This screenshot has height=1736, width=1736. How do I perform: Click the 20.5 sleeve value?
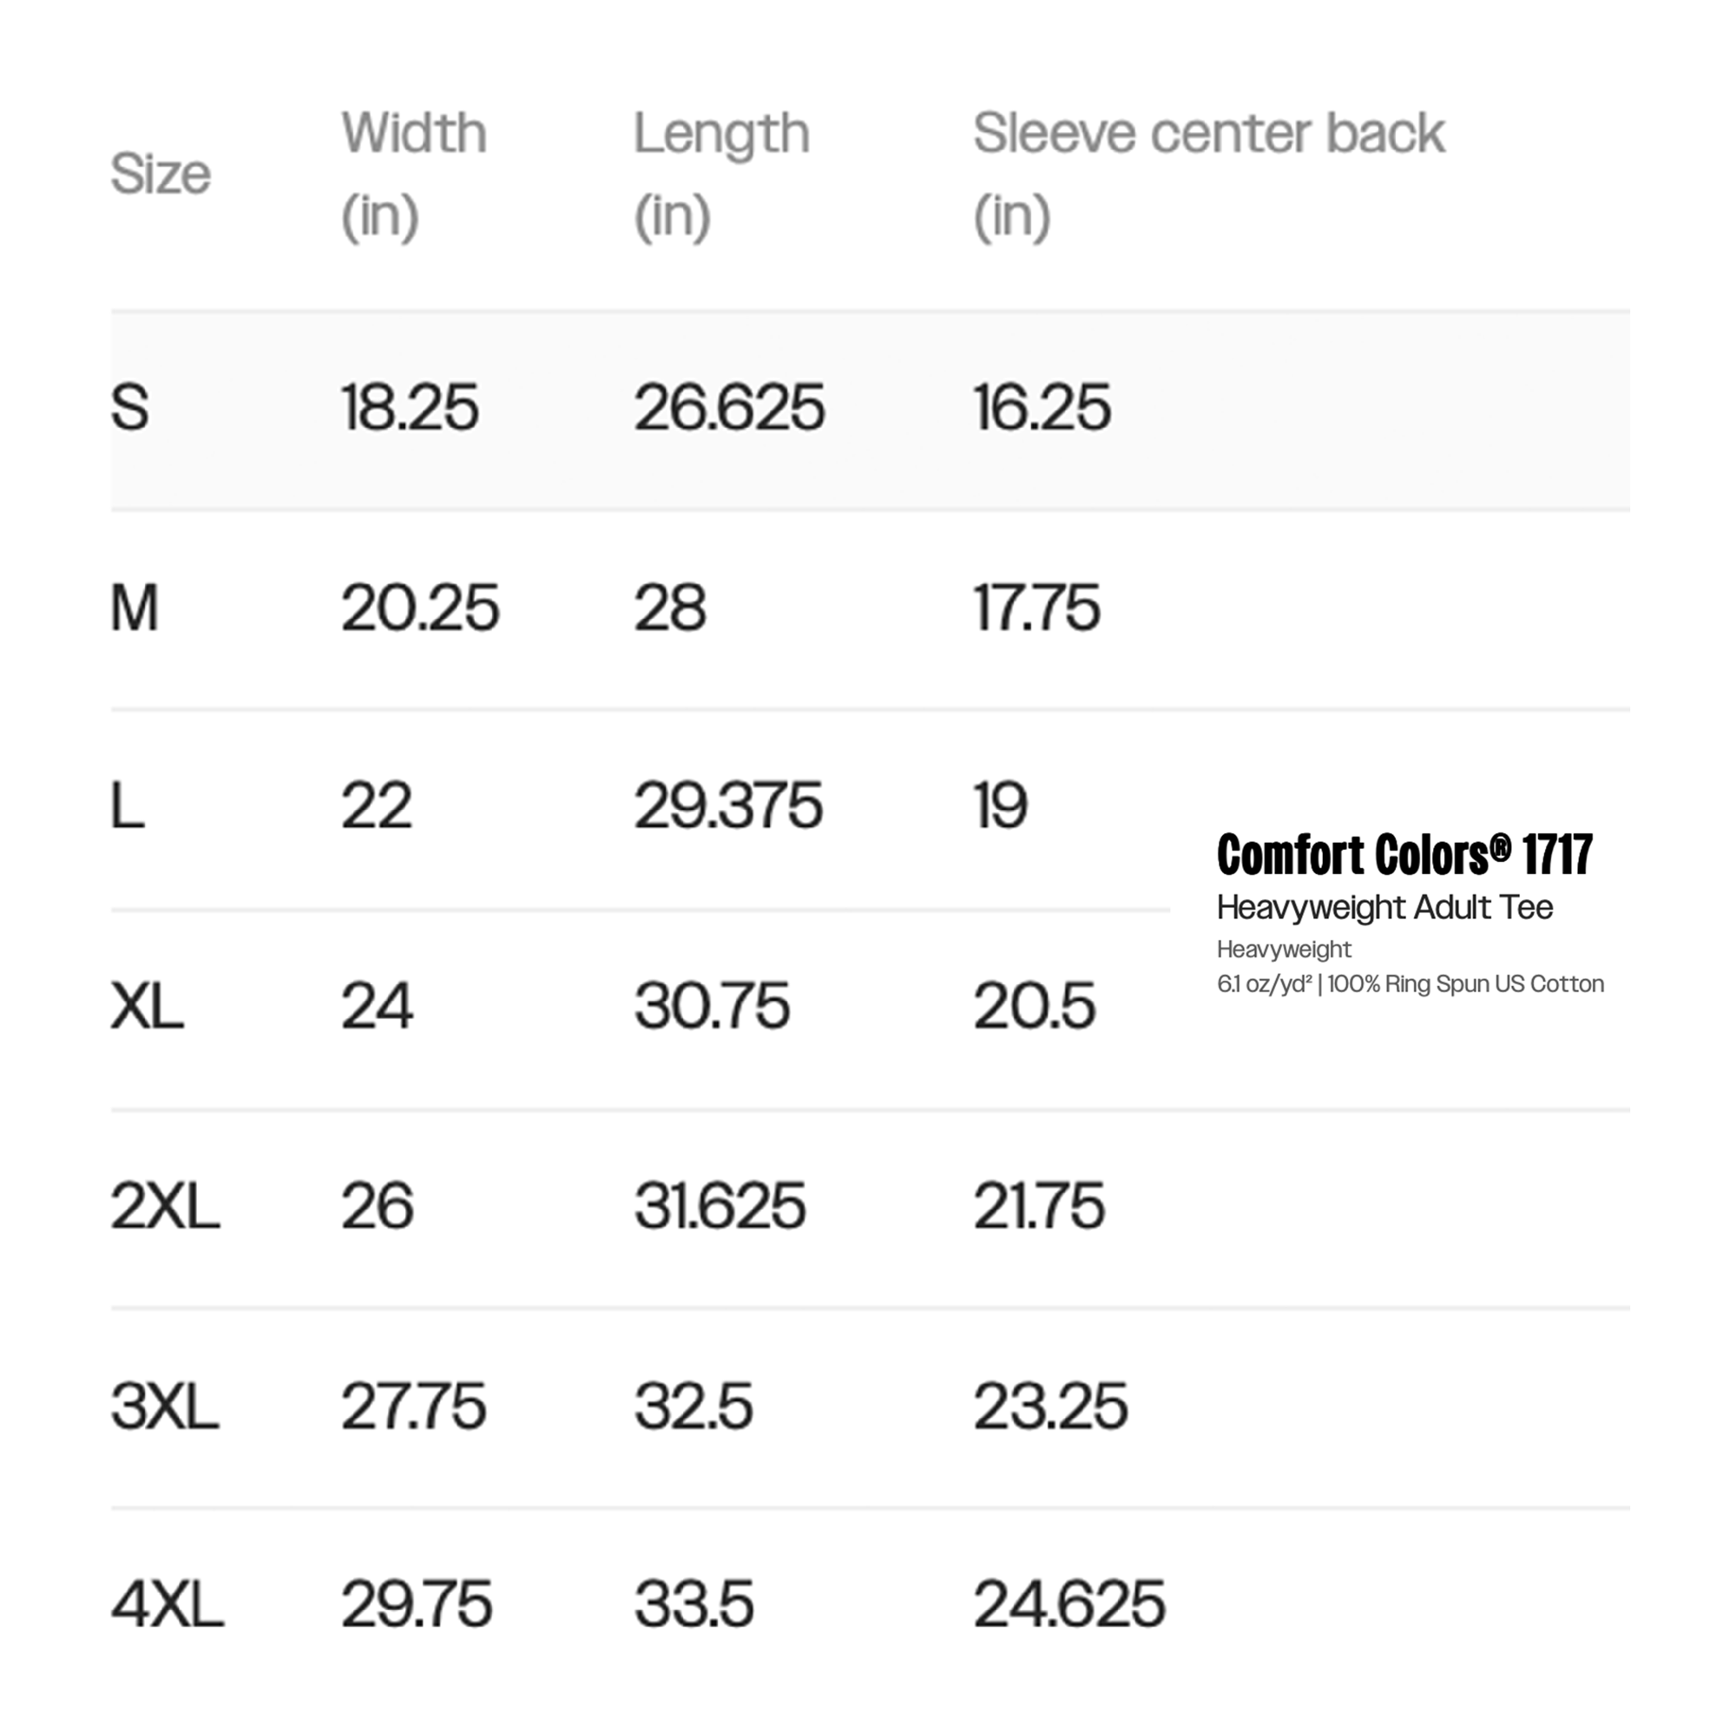1035,1005
